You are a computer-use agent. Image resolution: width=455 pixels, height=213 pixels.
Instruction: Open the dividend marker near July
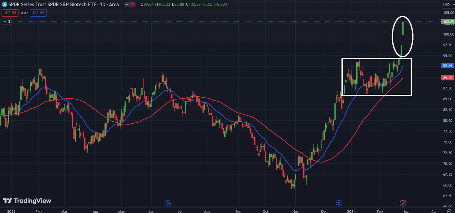point(167,203)
